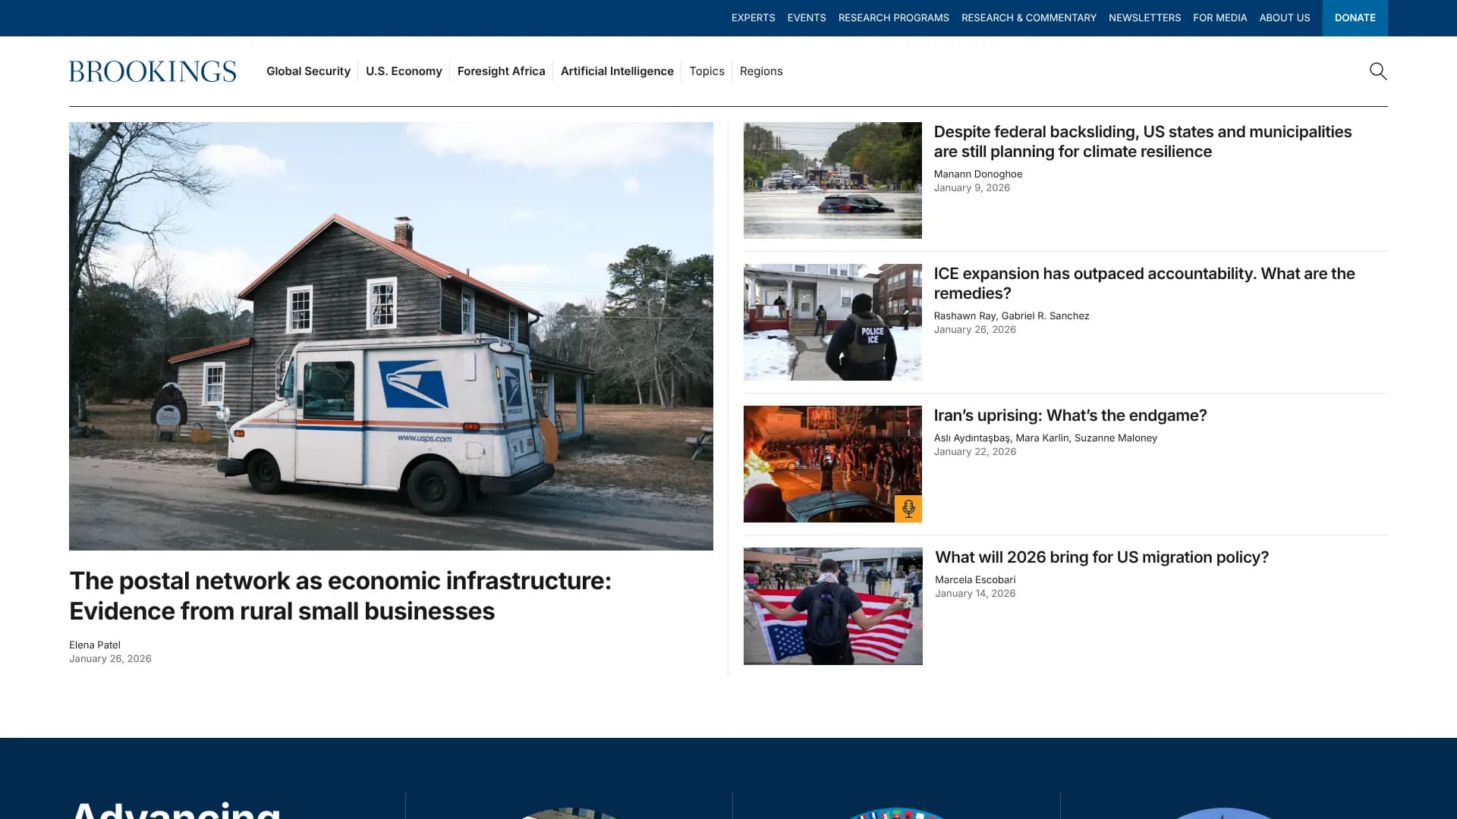Read Iran's uprising endgame article

1069,416
